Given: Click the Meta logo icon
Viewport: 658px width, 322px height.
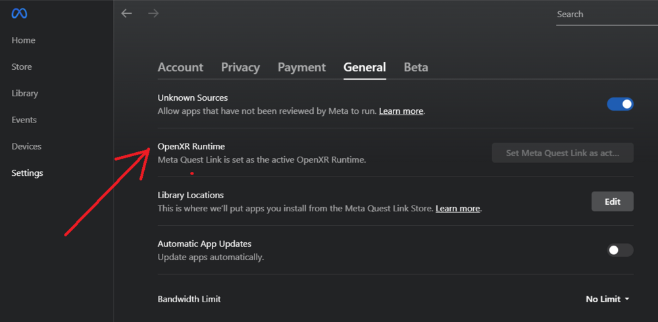Looking at the screenshot, I should pyautogui.click(x=19, y=13).
